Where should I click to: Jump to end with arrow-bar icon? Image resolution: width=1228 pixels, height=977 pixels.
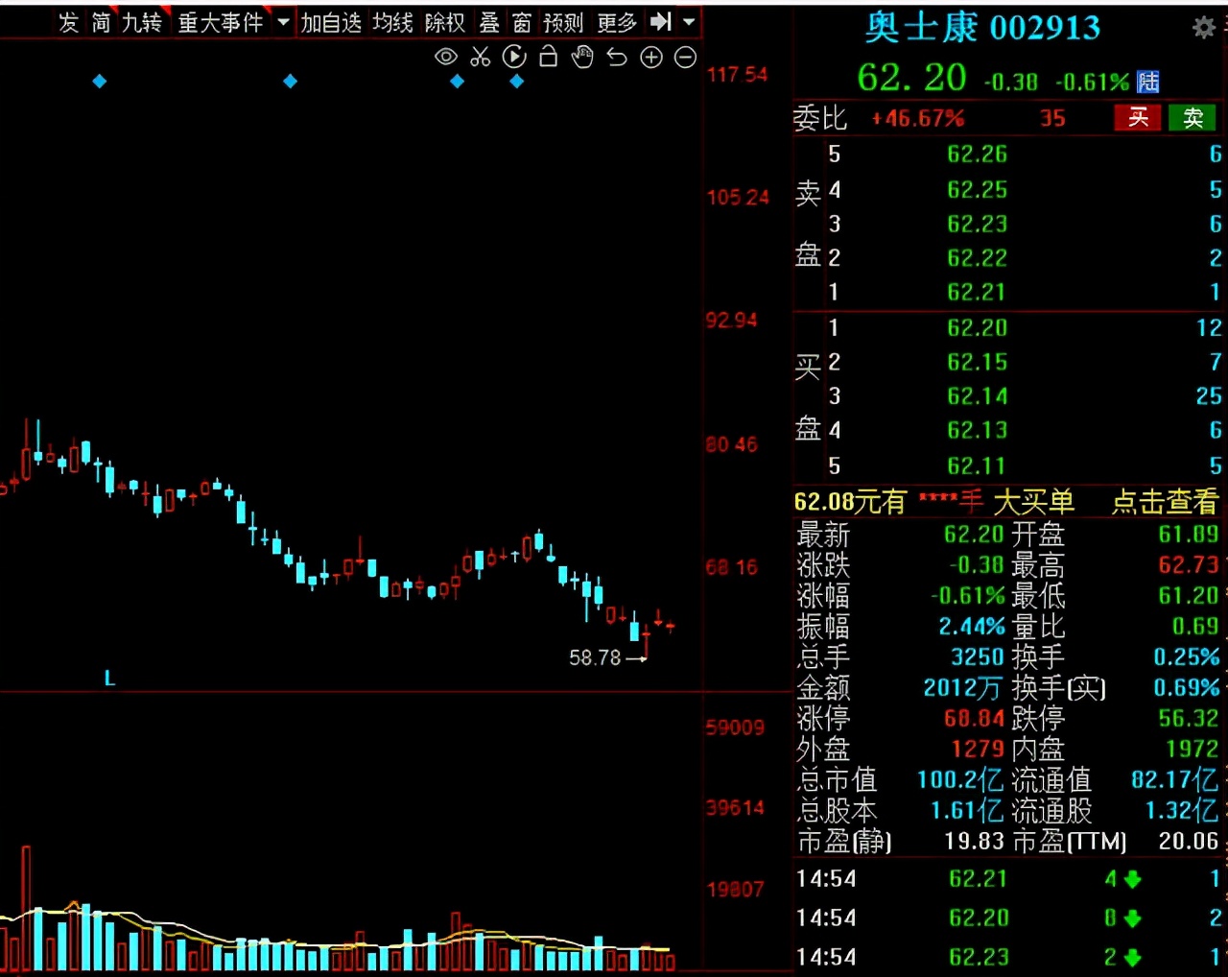point(661,21)
